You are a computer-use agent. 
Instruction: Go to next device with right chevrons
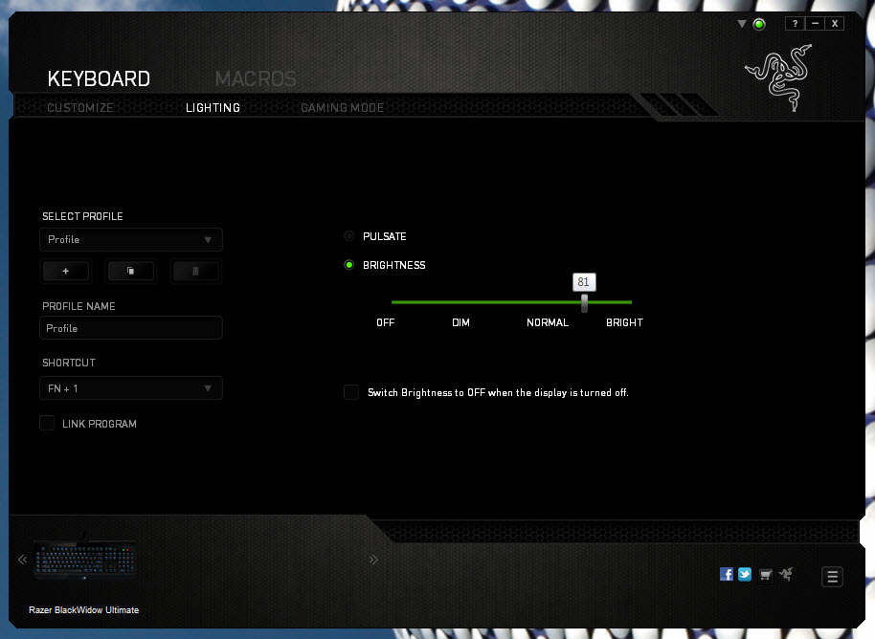click(x=373, y=560)
